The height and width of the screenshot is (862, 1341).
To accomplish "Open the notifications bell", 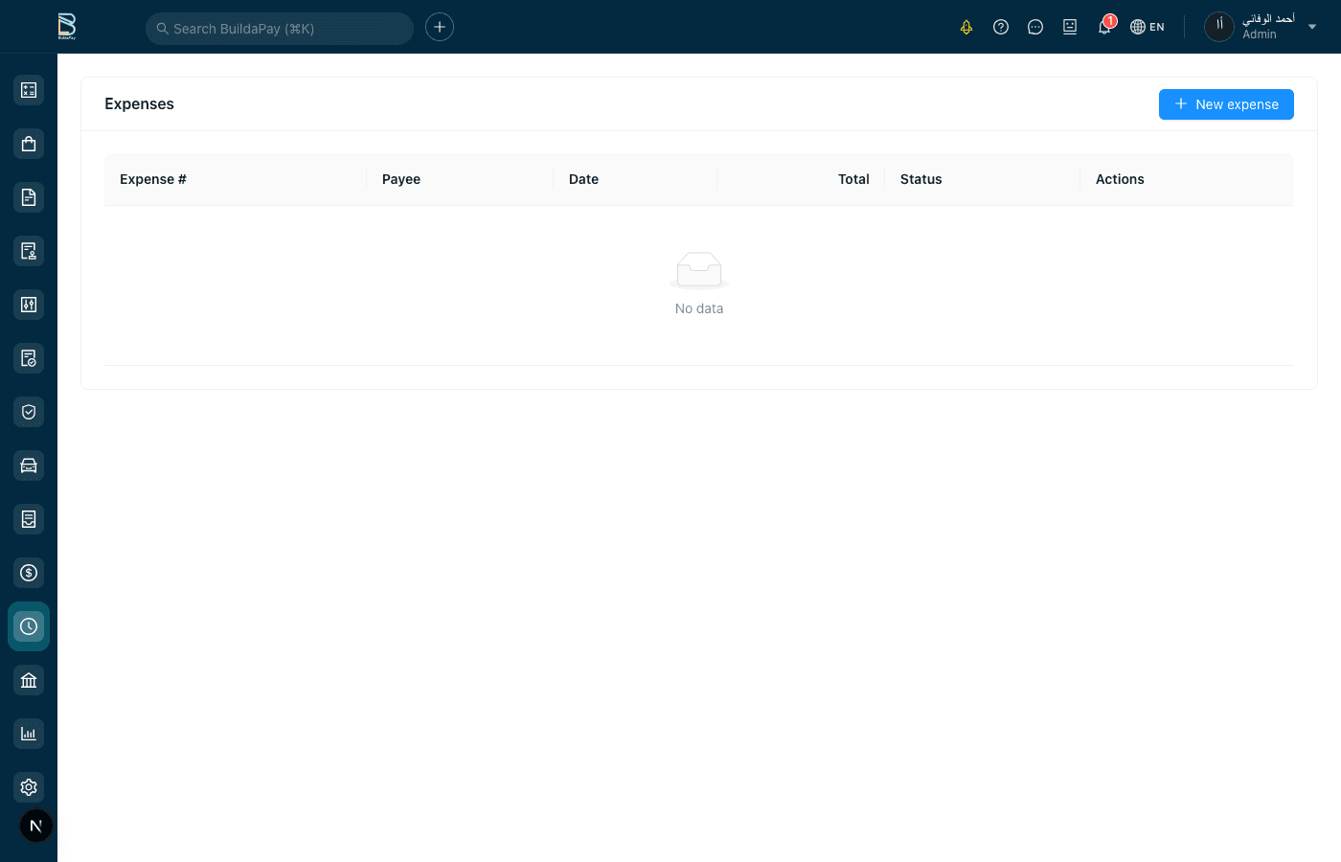I will point(1104,27).
